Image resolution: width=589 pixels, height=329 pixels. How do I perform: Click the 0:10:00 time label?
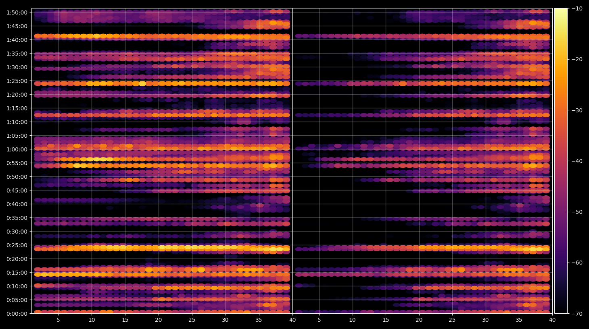17,286
